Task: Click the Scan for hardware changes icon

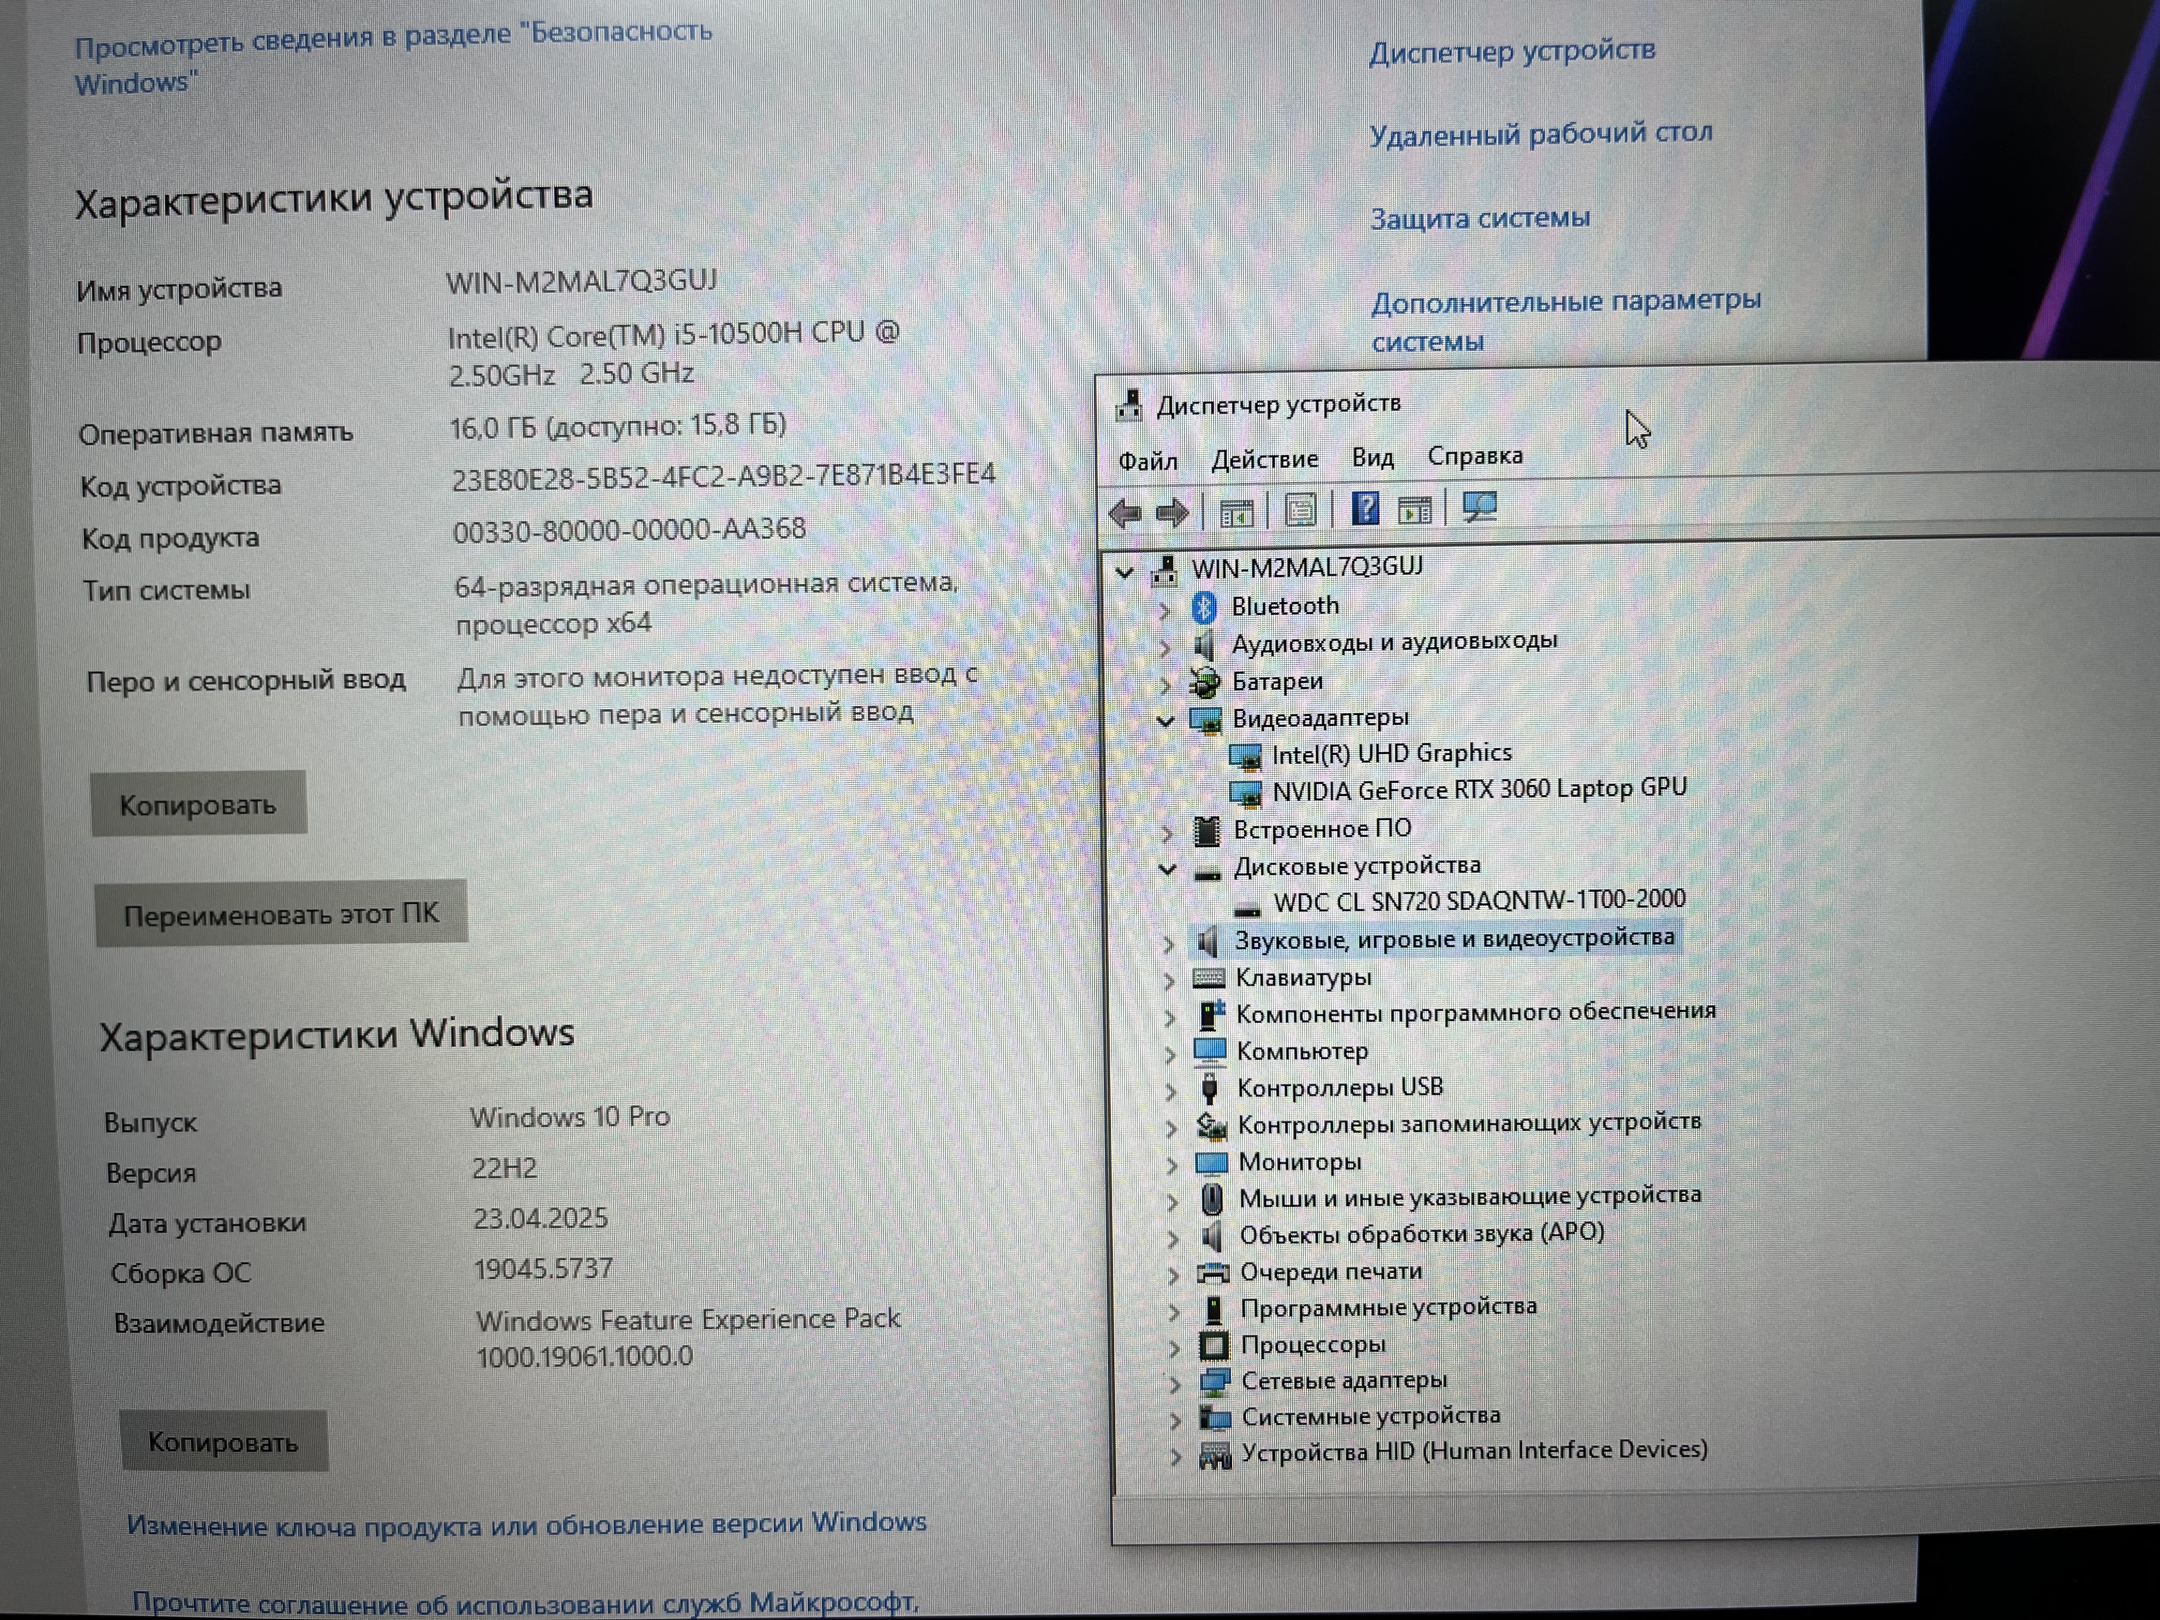Action: click(1480, 507)
